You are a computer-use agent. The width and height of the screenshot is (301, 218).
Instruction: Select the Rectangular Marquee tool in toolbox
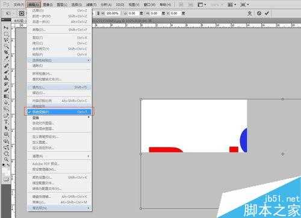pos(6,34)
